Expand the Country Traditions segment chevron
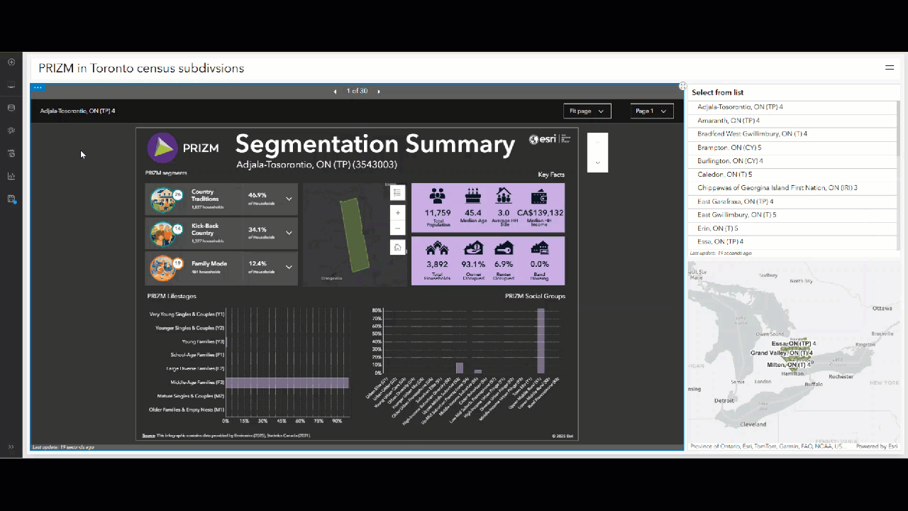Image resolution: width=908 pixels, height=511 pixels. click(289, 199)
